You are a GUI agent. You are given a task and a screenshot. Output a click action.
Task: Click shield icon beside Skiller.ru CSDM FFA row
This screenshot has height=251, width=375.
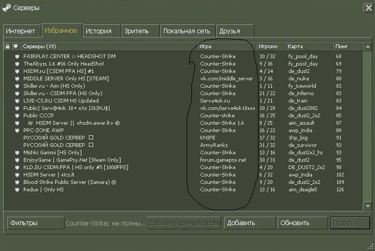click(x=17, y=94)
